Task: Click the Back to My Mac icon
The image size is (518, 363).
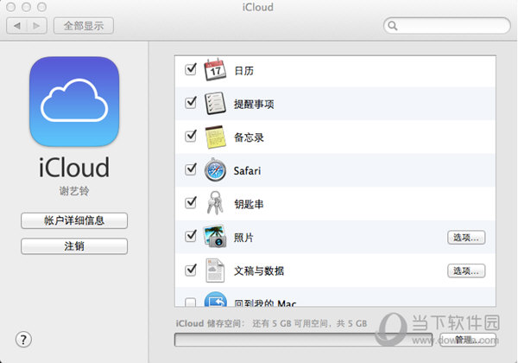Action: click(215, 299)
